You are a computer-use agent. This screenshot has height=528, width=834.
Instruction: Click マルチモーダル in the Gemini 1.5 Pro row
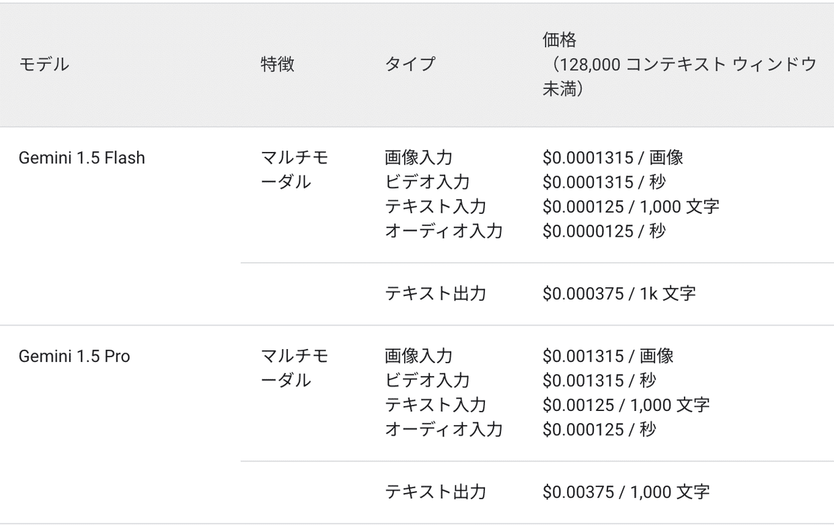[x=294, y=369]
